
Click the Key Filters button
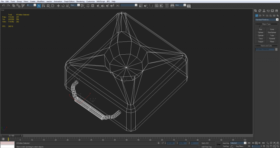(240, 146)
